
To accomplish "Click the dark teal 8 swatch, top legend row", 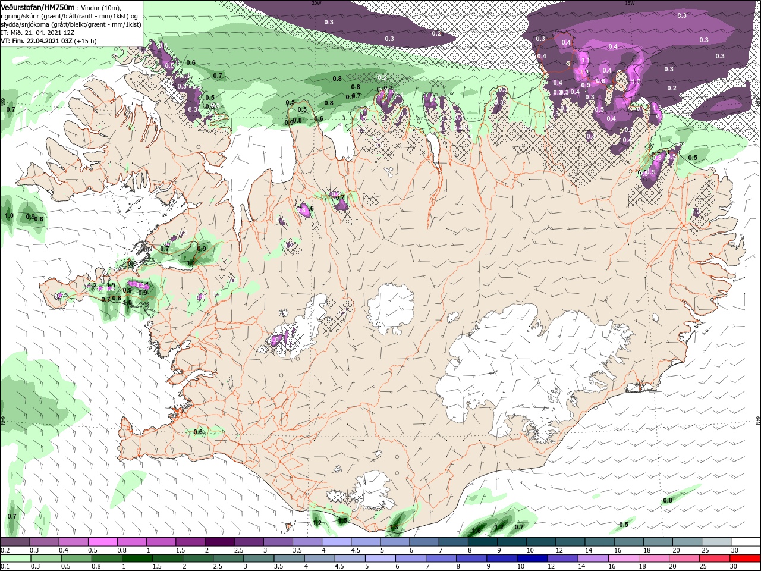I will (482, 542).
